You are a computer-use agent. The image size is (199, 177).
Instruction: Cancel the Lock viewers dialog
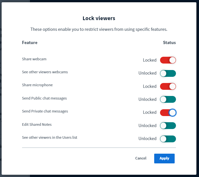(x=141, y=158)
